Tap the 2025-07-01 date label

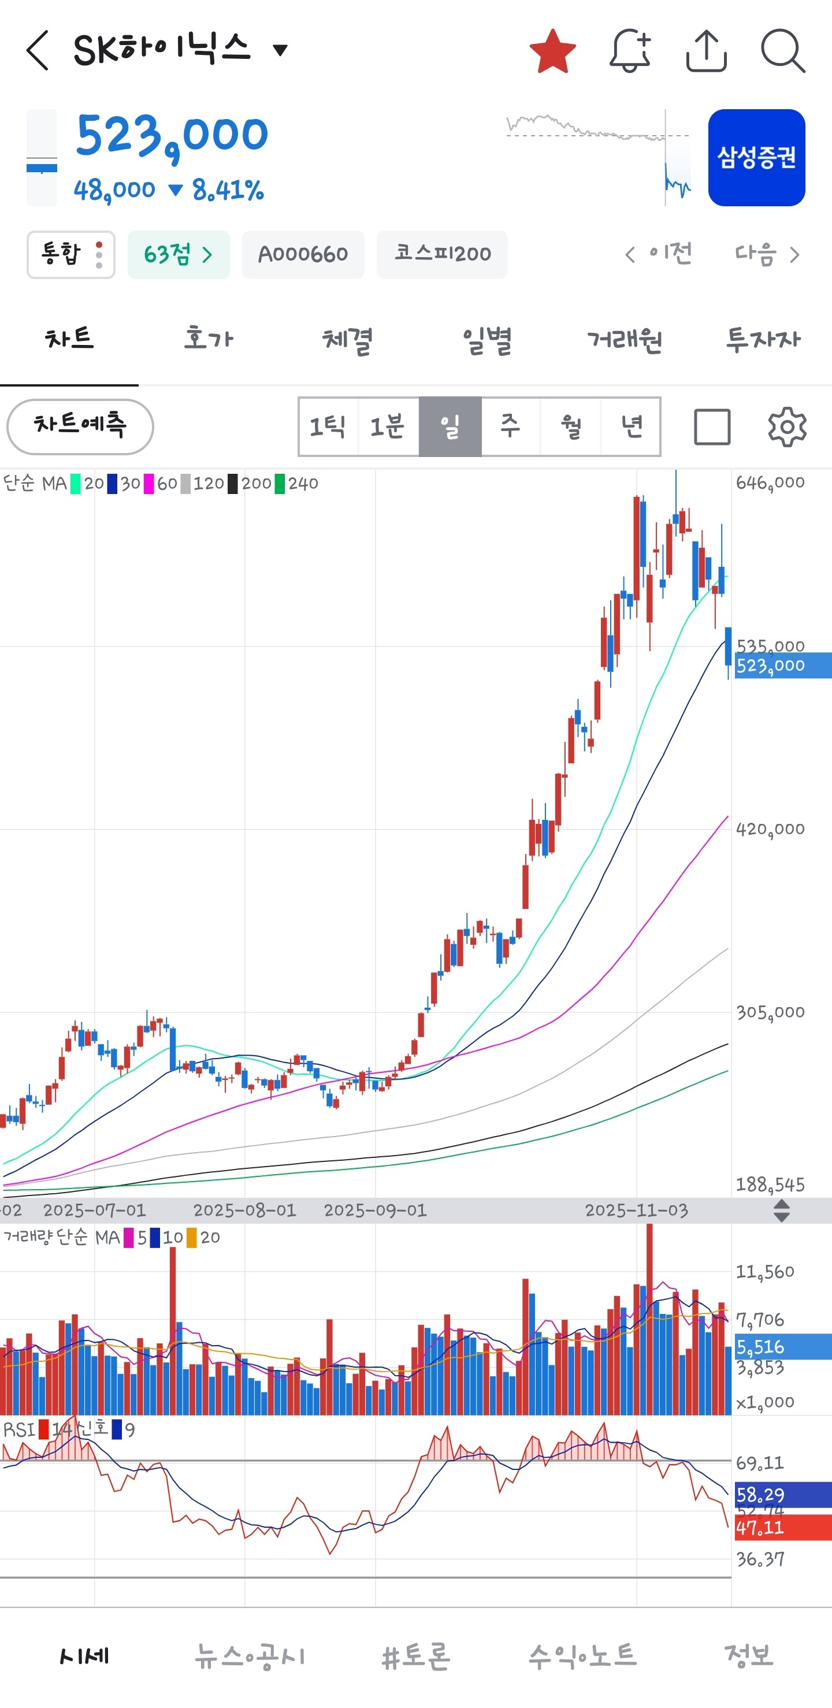coord(94,1211)
